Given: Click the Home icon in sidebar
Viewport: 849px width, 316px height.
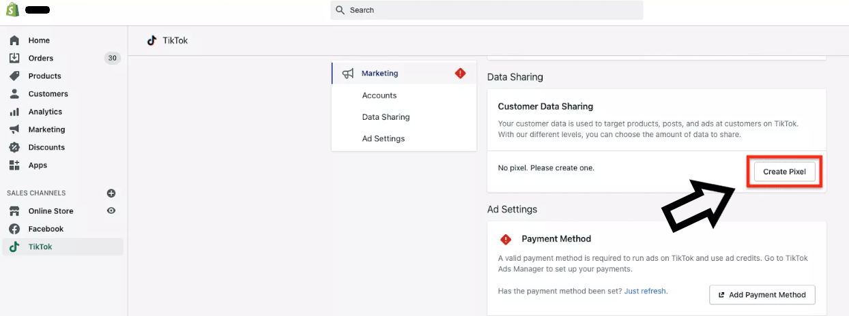Looking at the screenshot, I should point(14,40).
